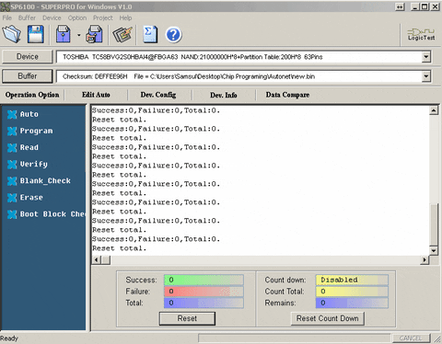Screen dimensions: 442x344
Task: Click the Reset Count Down button
Action: tap(328, 318)
